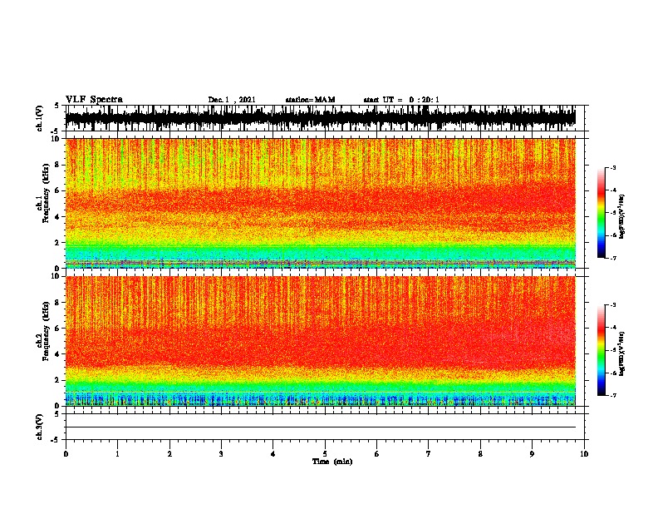Viewport: 658px width, 509px height.
Task: Click ch.1 colorbar log(PSD) label
Action: click(x=621, y=217)
